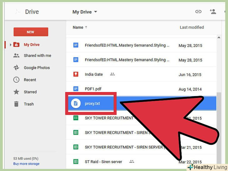Open the Recent files view
This screenshot has height=171, width=228.
(30, 80)
